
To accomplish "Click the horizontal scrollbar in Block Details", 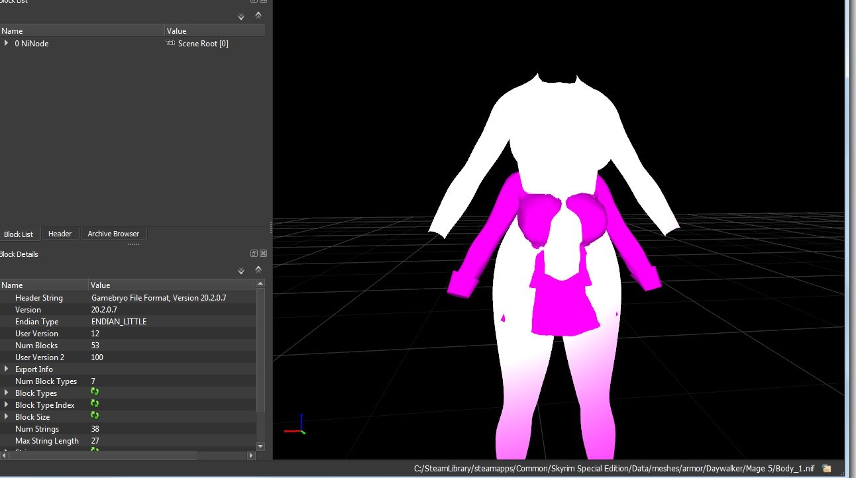I will pyautogui.click(x=99, y=455).
